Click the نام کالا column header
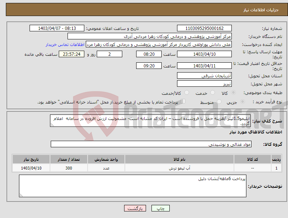 point(179,159)
